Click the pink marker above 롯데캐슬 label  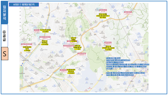(x=45, y=37)
